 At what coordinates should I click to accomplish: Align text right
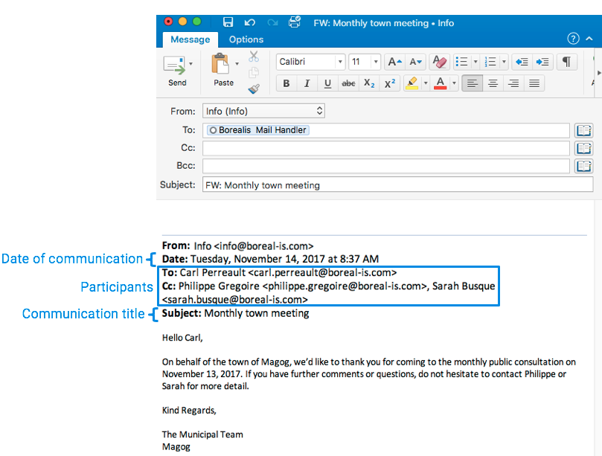[513, 83]
